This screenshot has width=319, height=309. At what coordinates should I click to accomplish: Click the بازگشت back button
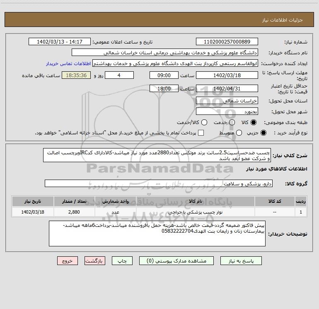(95, 261)
